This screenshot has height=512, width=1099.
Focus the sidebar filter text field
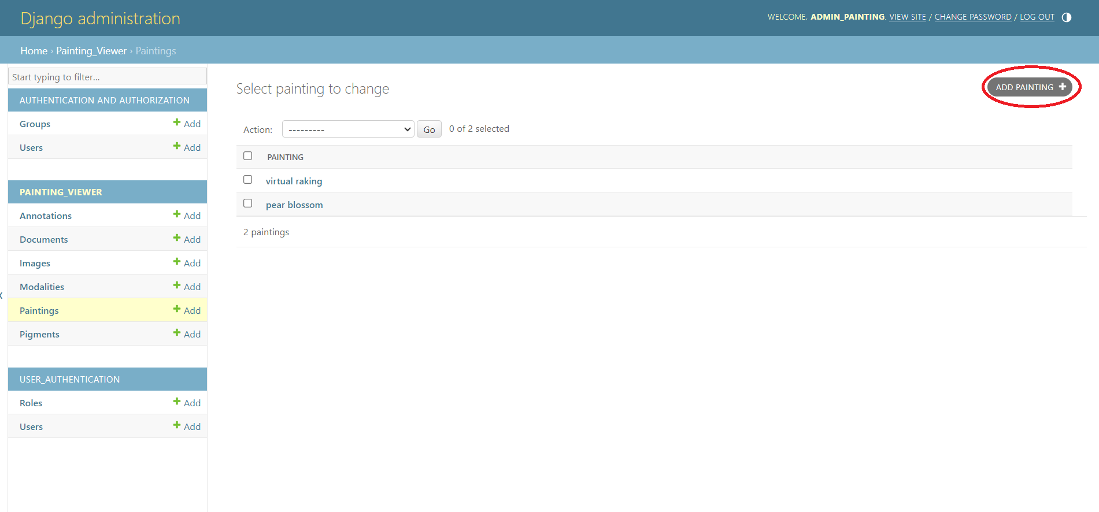click(x=108, y=77)
